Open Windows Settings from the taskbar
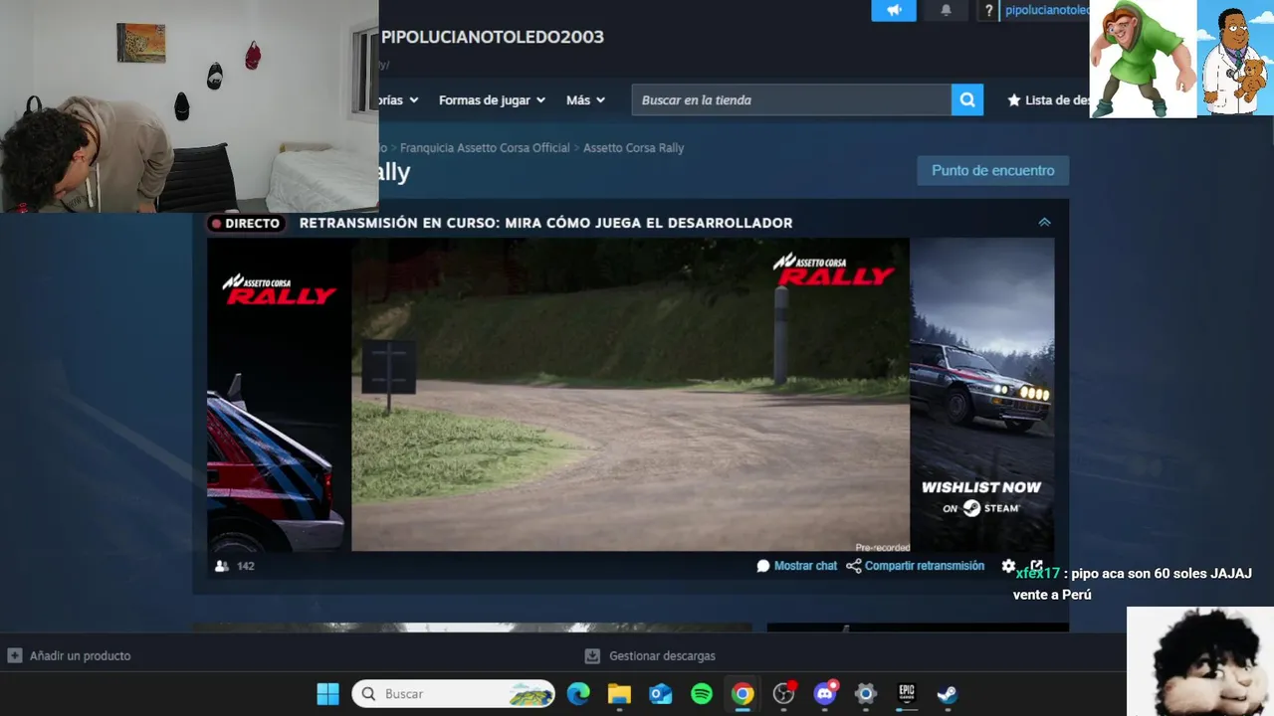 [x=866, y=693]
